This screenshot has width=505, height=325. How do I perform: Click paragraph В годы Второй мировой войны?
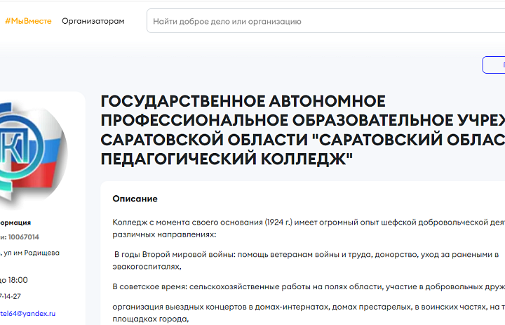point(307,260)
